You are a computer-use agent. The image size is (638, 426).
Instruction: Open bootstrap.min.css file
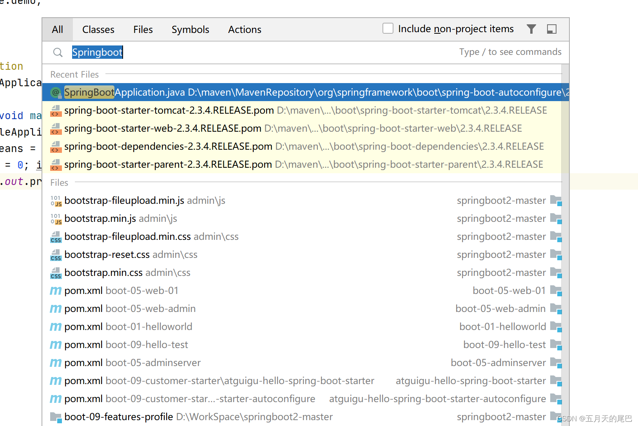pos(301,272)
